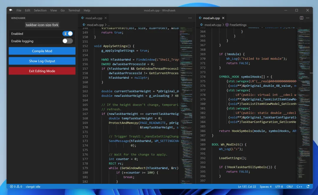Toggle the Enabled switch off
This screenshot has width=318, height=195.
pyautogui.click(x=68, y=33)
